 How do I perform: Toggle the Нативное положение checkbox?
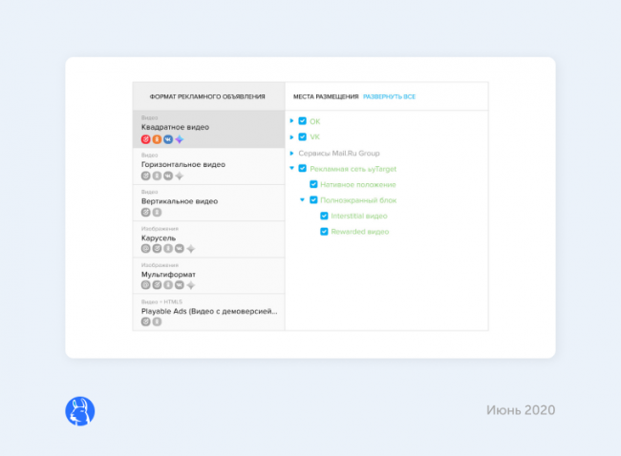(313, 184)
